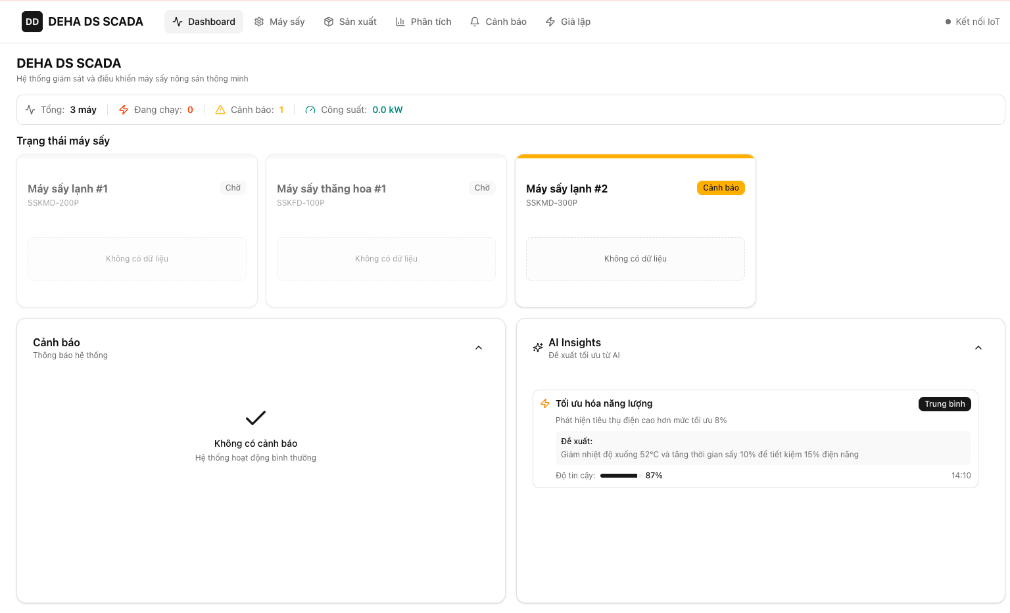Switch to the Máy sấy tab

pos(279,22)
